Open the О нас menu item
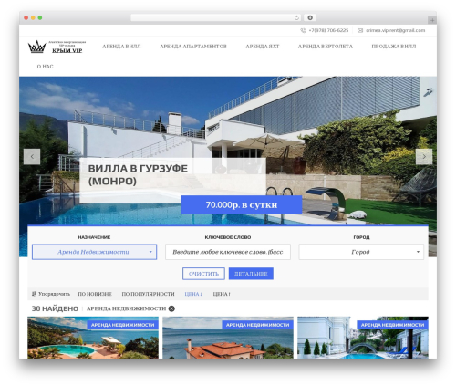This screenshot has height=386, width=456. point(45,67)
